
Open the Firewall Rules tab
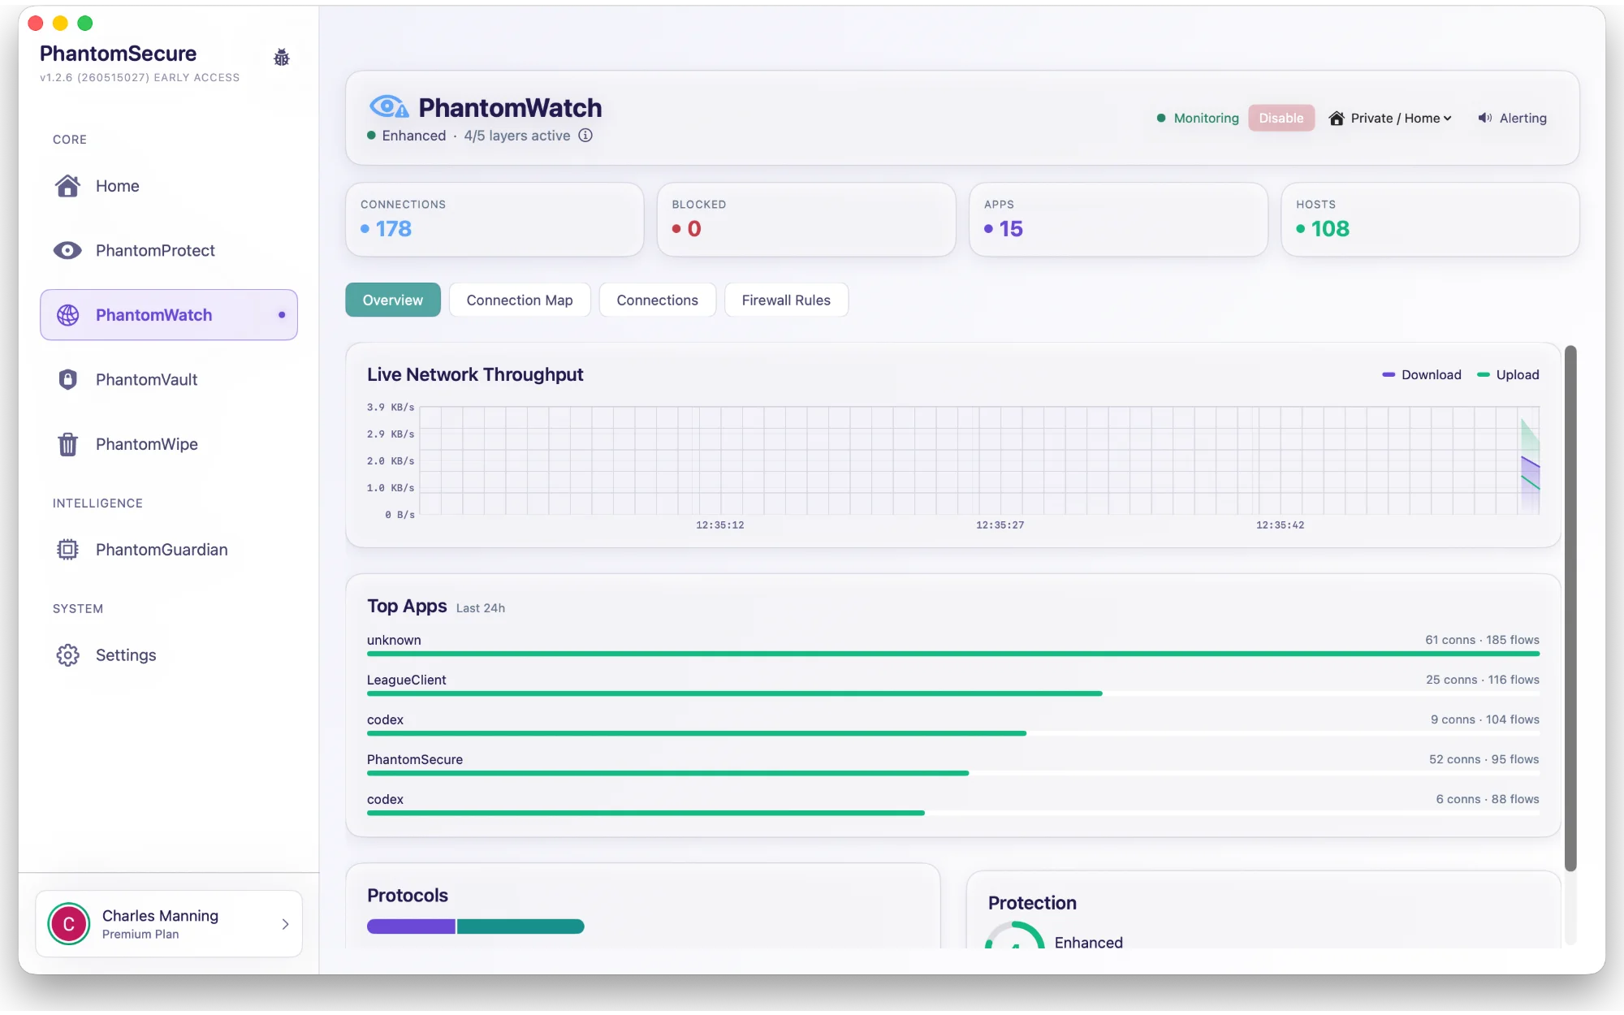tap(786, 300)
